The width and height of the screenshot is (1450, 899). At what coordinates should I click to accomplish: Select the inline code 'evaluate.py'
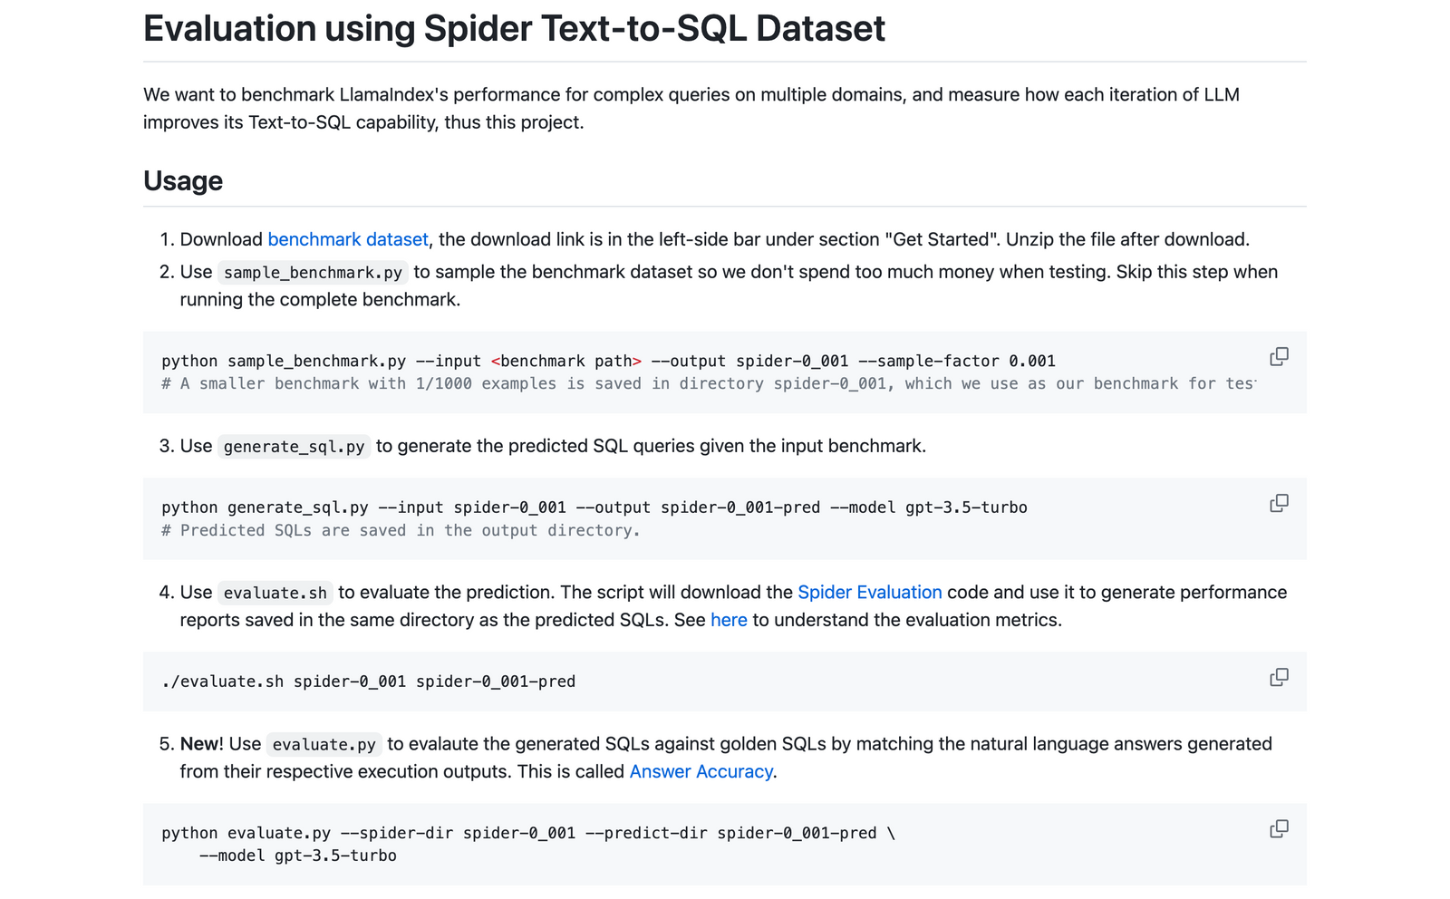[x=324, y=744]
